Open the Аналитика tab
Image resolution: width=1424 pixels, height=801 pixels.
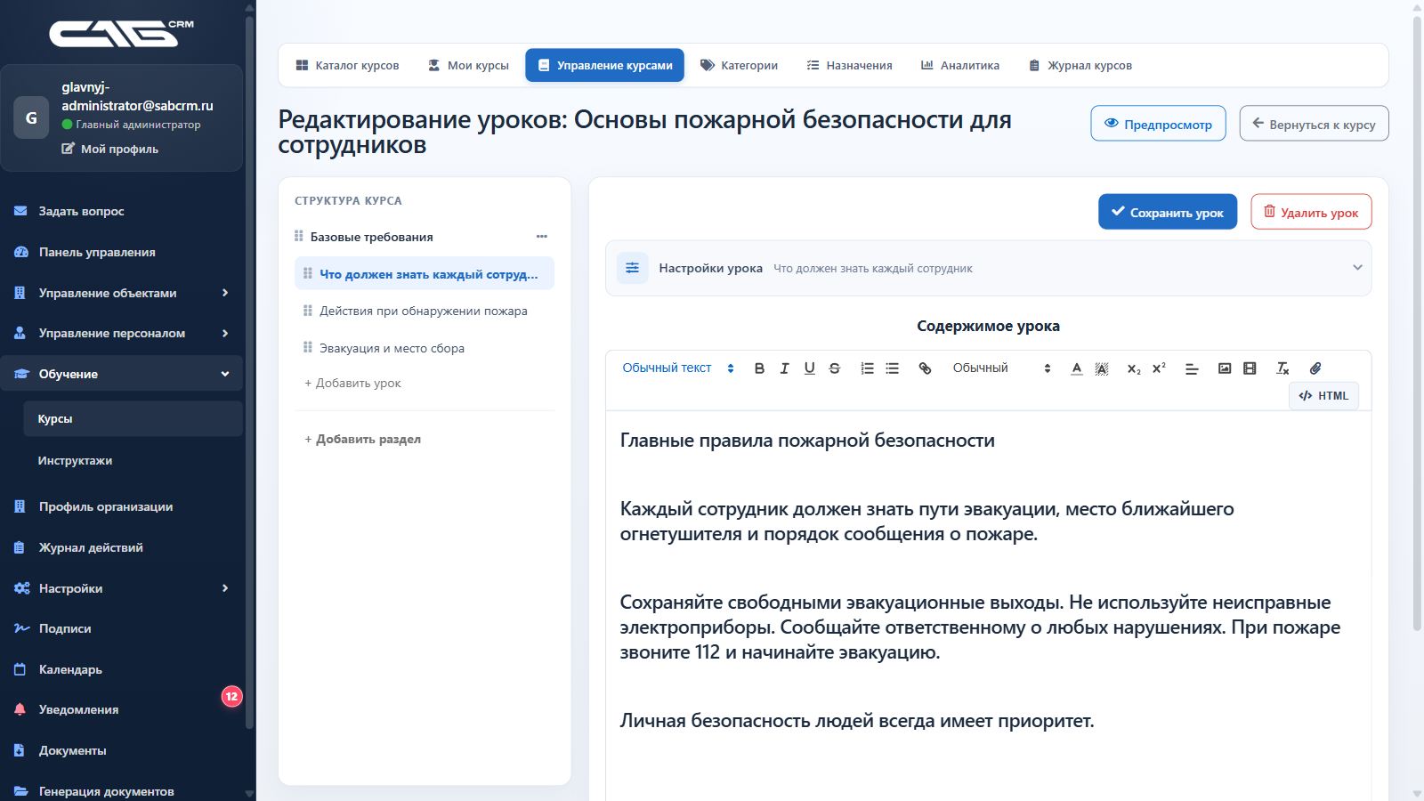[959, 65]
